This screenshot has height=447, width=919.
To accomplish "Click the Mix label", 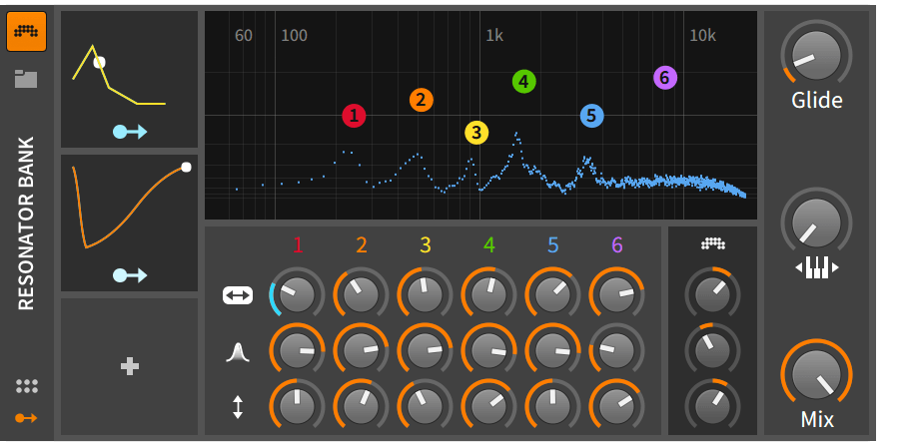I will click(817, 419).
